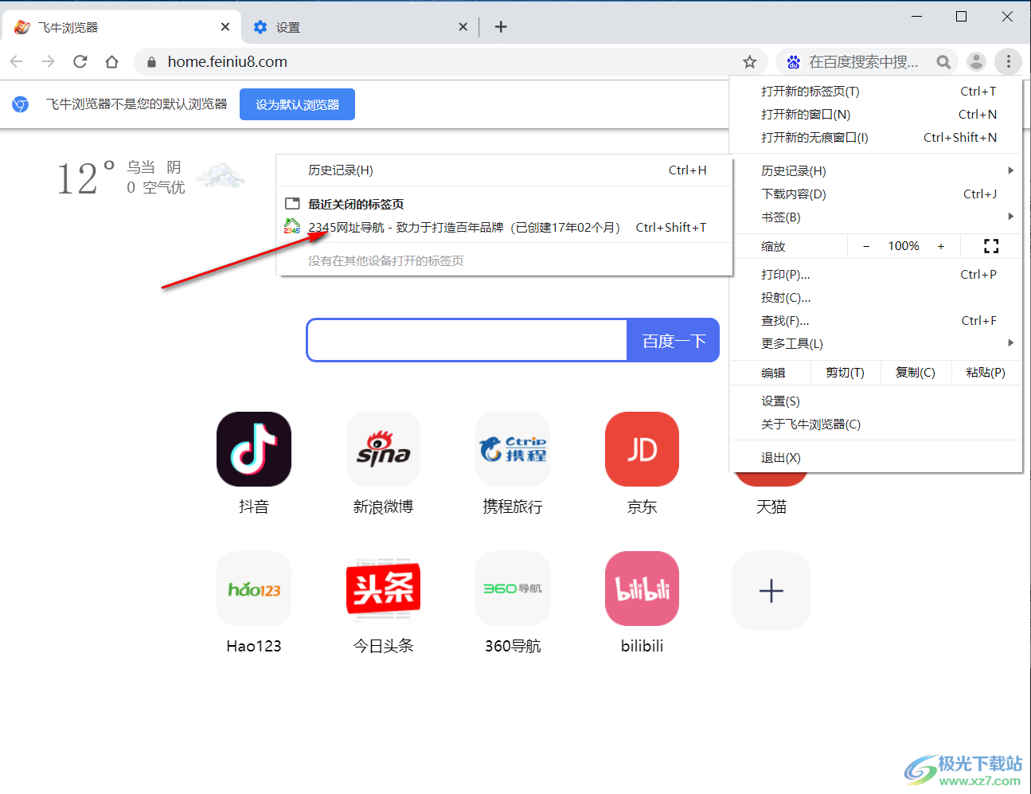Screen dimensions: 1031x794
Task: Open the bilibili shortcut icon
Action: (642, 589)
